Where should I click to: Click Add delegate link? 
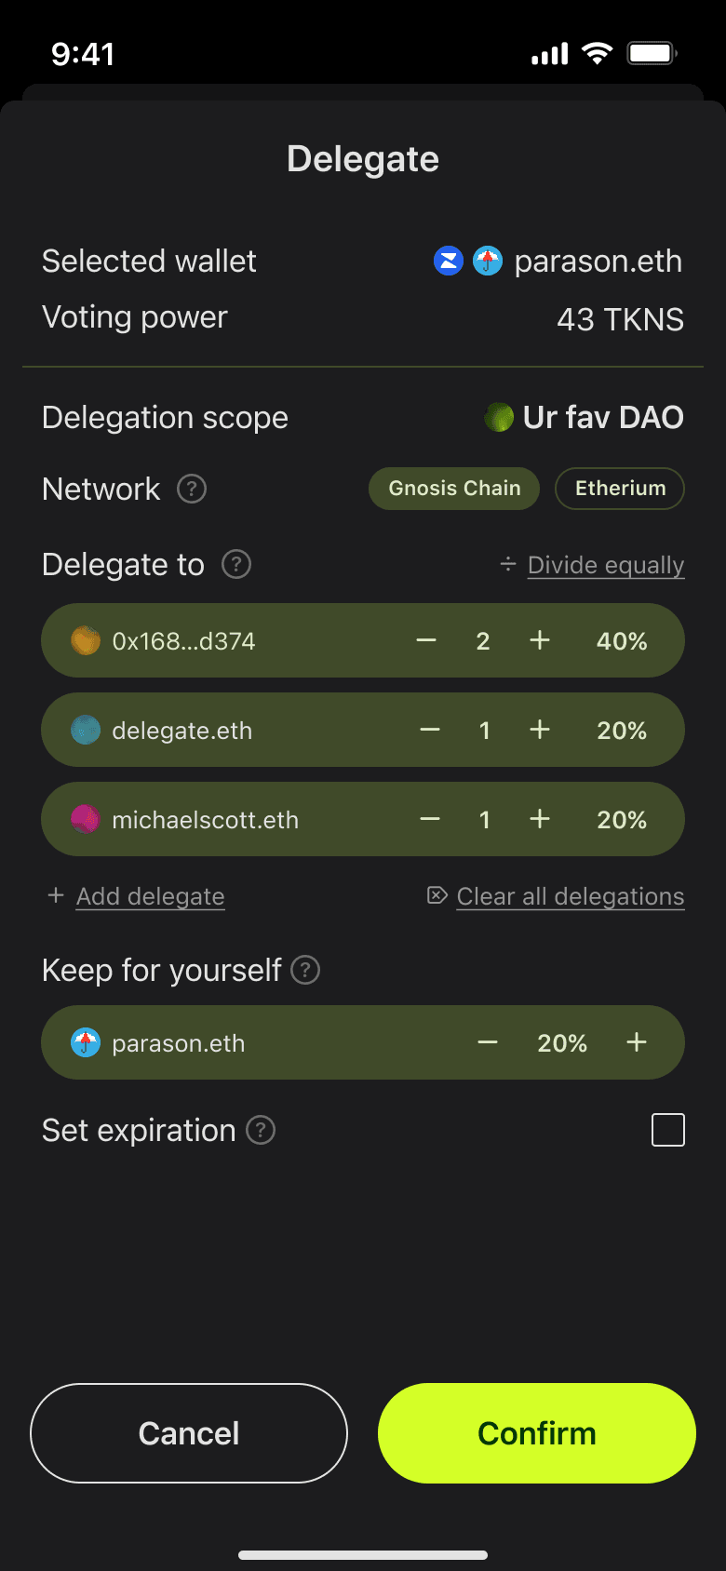[150, 896]
